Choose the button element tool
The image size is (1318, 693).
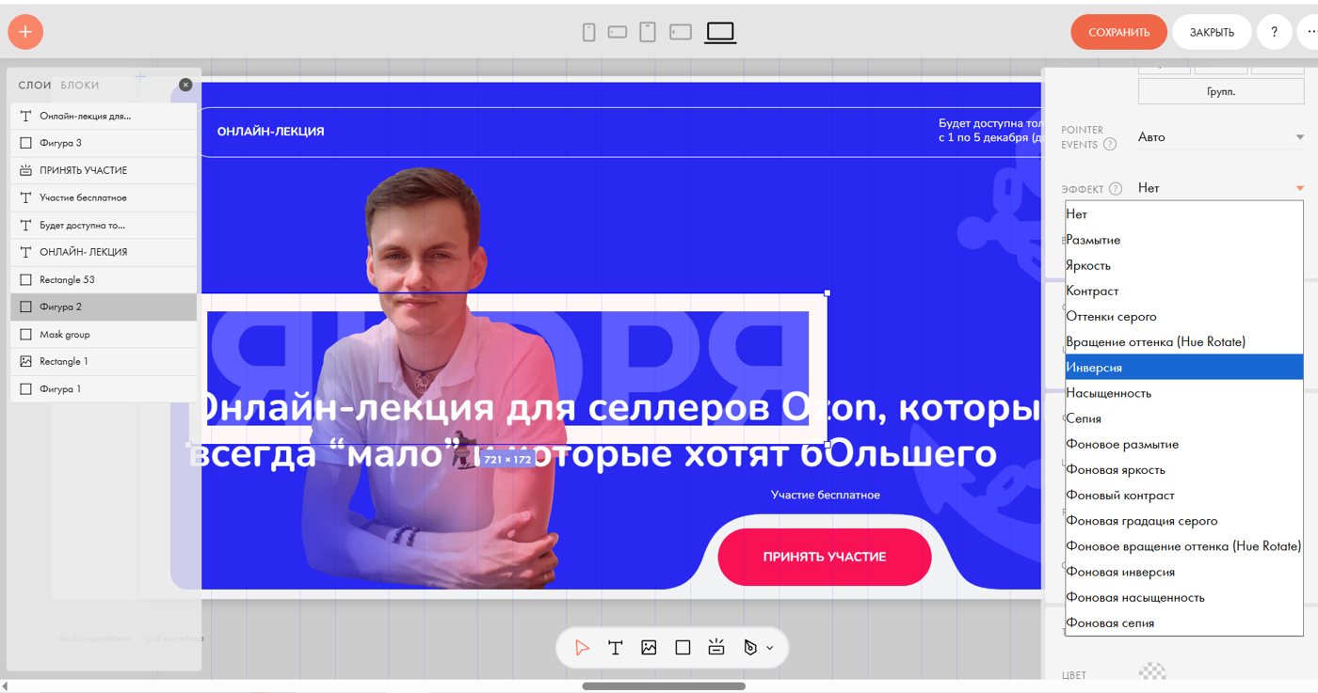coord(716,648)
